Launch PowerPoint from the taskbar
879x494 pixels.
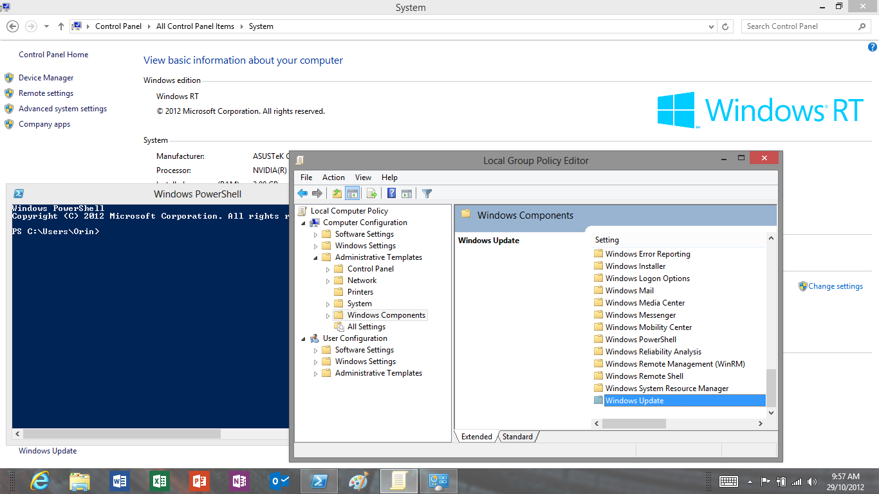tap(199, 481)
